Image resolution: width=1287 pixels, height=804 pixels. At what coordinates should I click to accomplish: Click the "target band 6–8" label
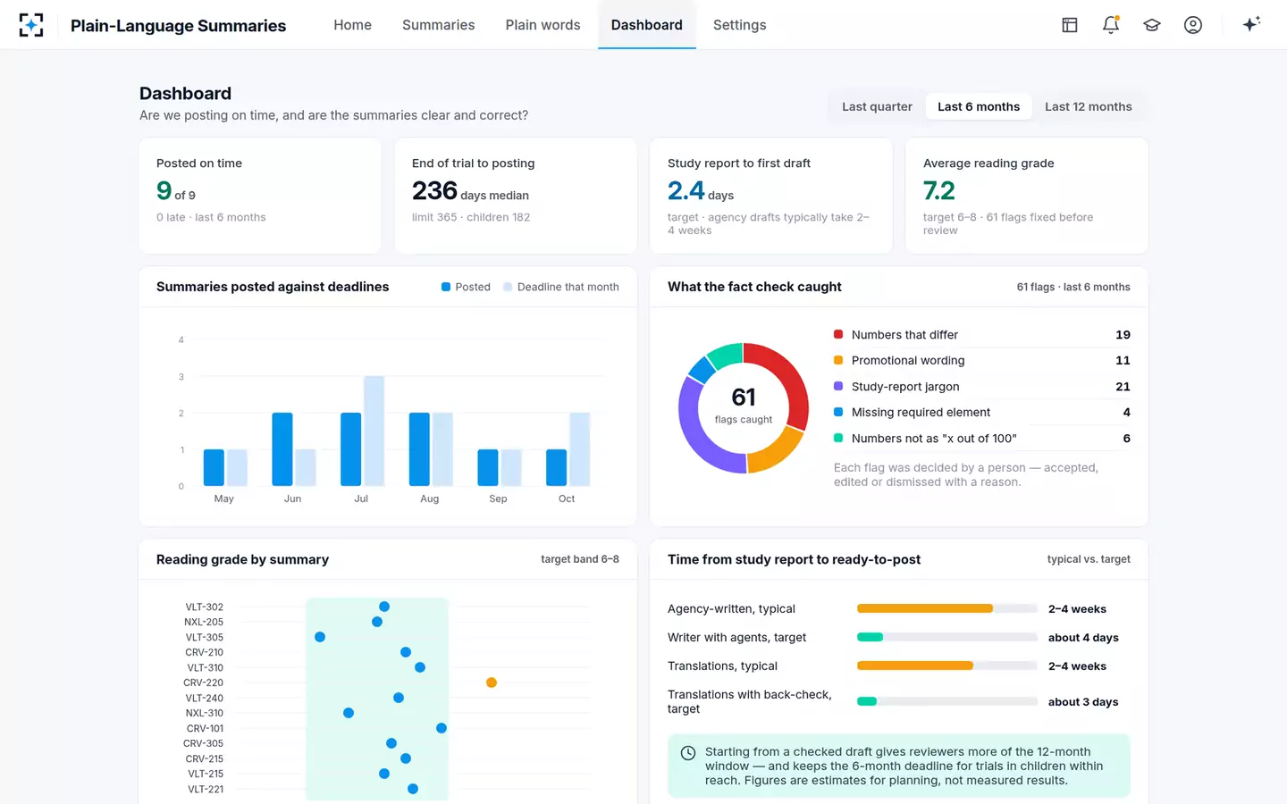tap(580, 559)
